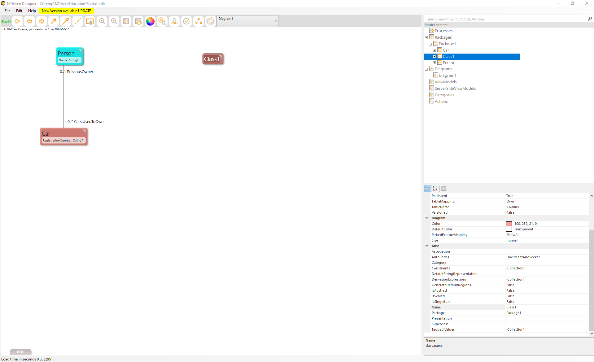Open the File menu
Screen dimensions: 594x362
pyautogui.click(x=7, y=11)
